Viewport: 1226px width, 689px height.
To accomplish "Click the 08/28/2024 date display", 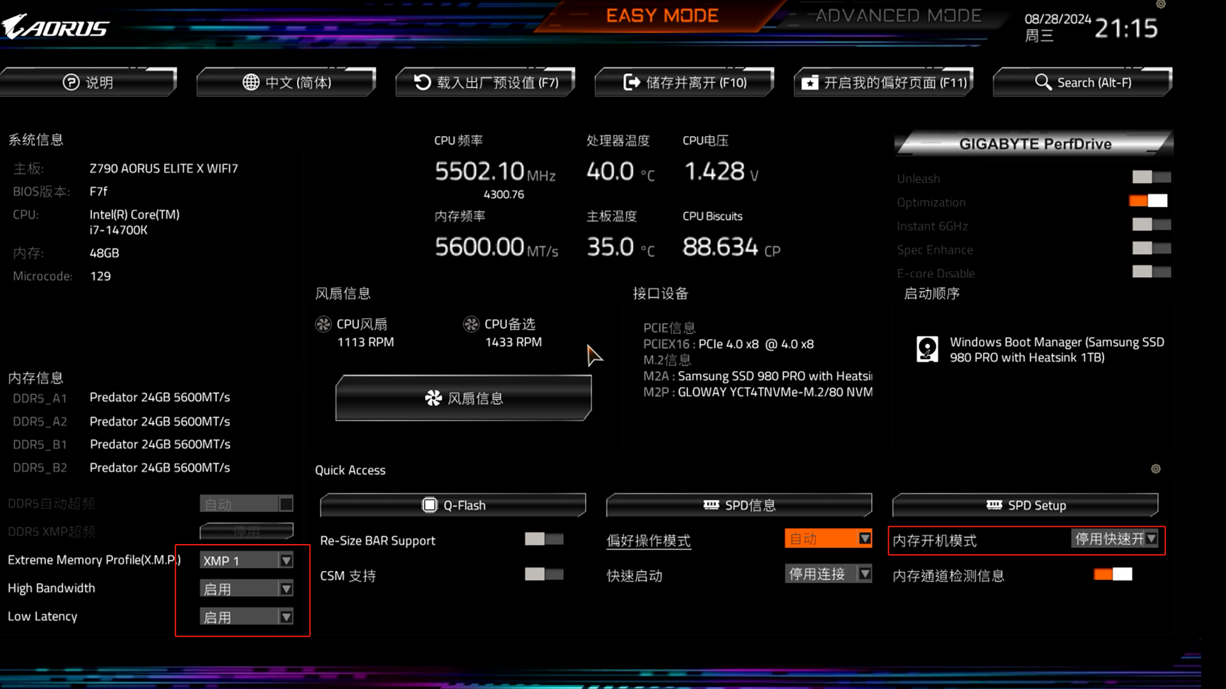I will 1058,19.
